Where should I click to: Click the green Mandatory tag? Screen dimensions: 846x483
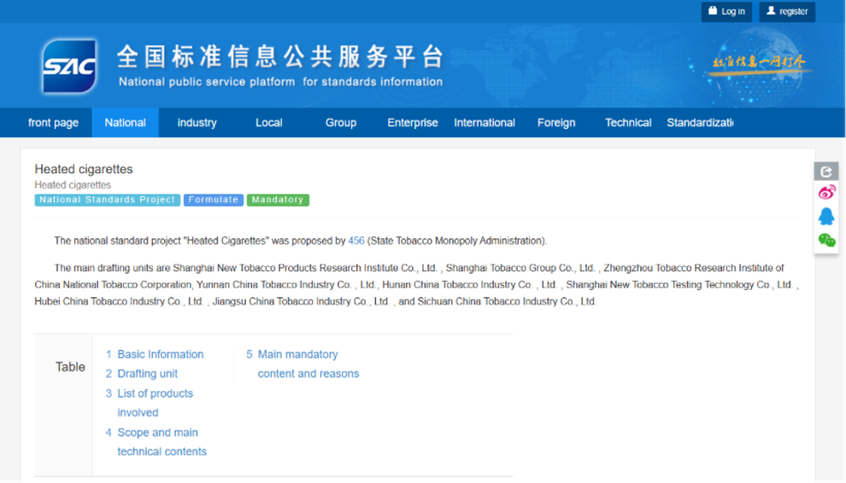[278, 200]
